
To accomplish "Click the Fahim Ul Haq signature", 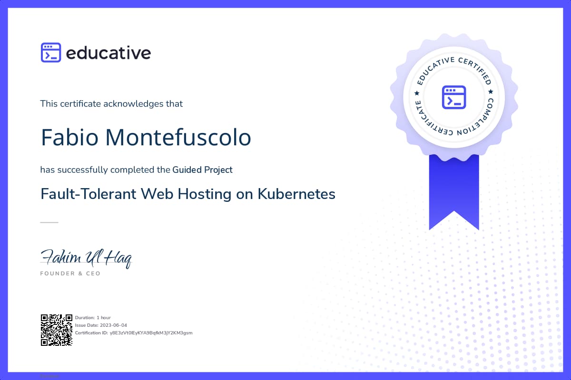I will [86, 257].
